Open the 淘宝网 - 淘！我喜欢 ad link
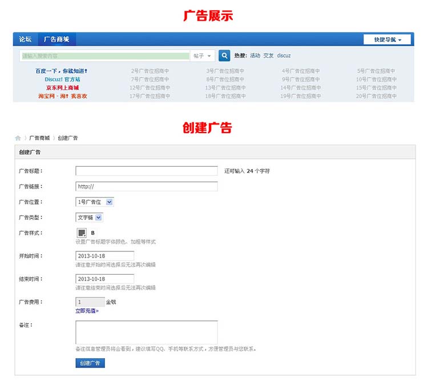The height and width of the screenshot is (385, 428). point(63,96)
